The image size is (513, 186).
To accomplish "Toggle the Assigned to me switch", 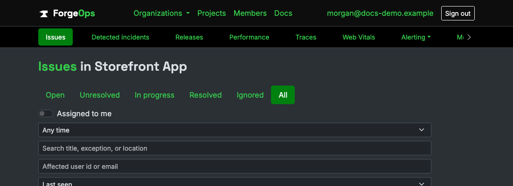I will [x=46, y=113].
